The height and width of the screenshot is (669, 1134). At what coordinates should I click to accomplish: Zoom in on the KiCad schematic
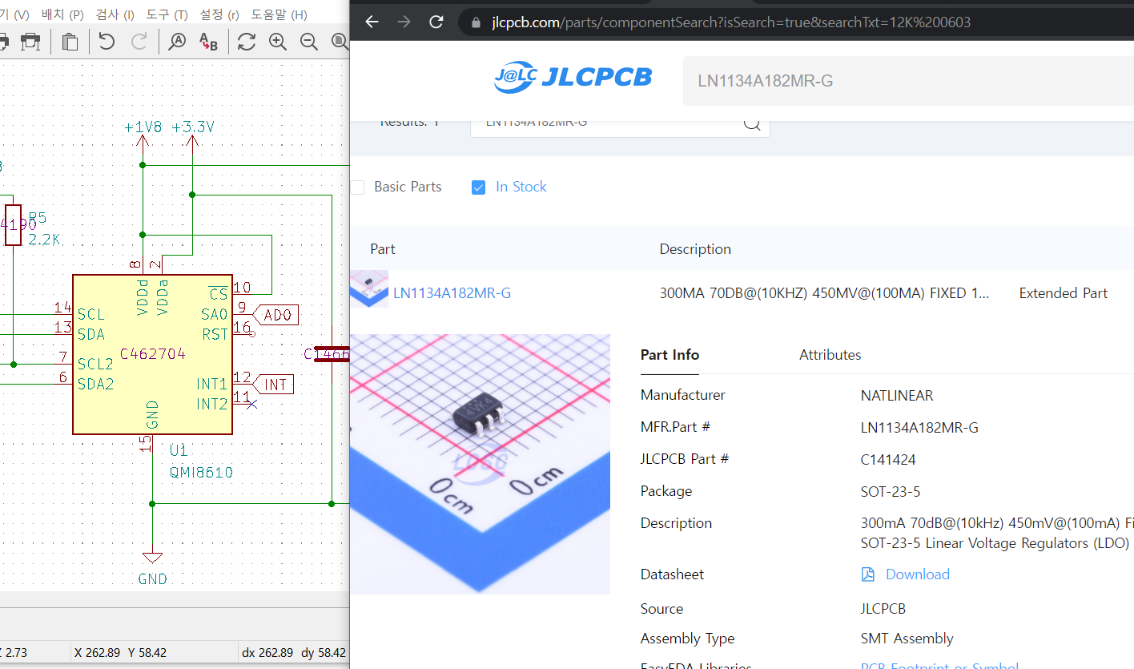278,41
